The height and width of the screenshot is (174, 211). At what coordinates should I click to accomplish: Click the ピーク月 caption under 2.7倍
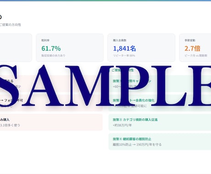point(196,55)
